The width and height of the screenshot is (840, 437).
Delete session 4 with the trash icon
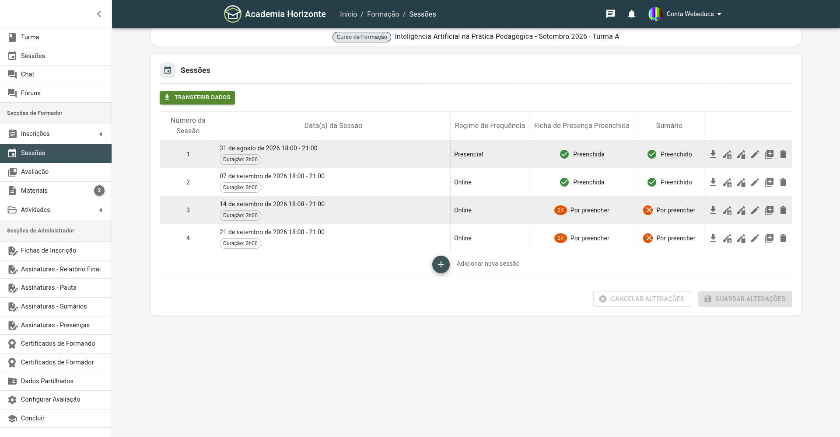[x=783, y=238]
